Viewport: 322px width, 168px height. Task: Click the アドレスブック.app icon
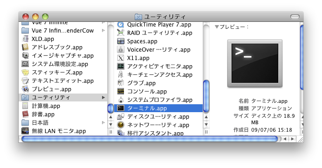(25, 47)
